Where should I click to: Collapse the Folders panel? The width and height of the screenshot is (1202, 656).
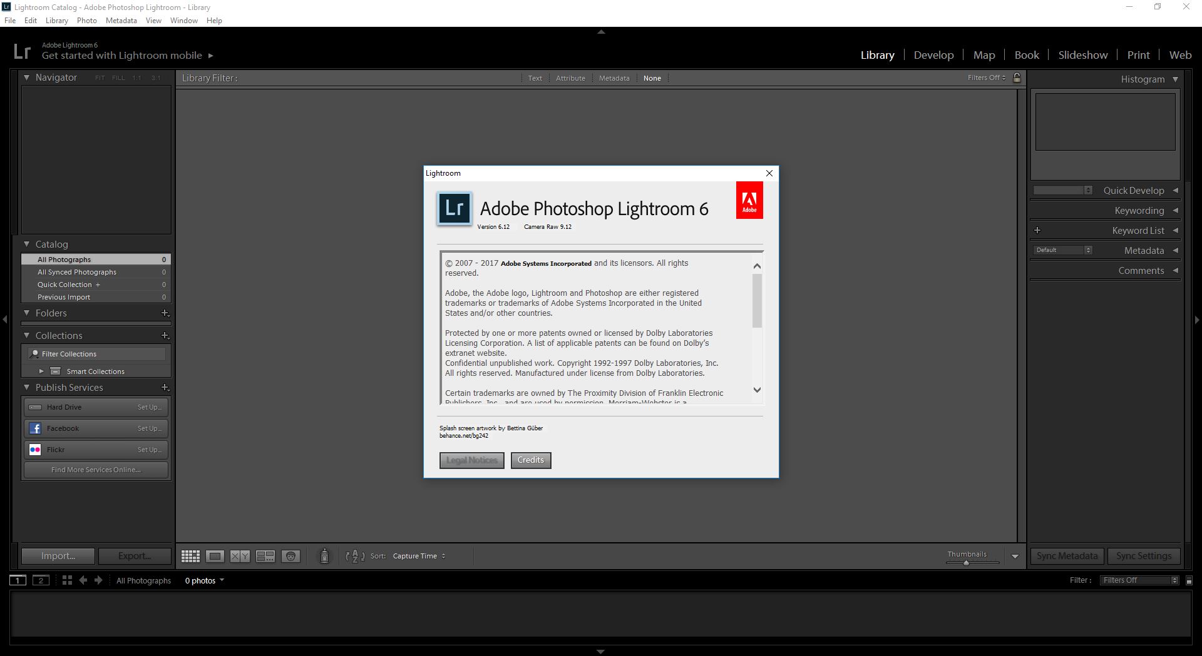[x=27, y=313]
